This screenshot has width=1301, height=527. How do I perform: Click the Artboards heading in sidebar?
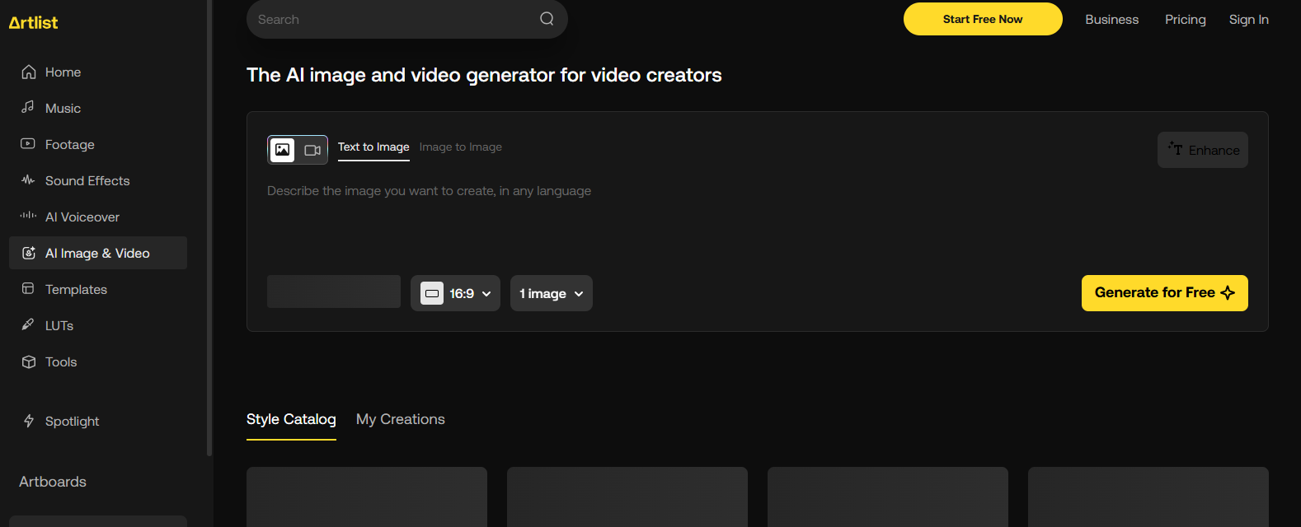(x=53, y=482)
